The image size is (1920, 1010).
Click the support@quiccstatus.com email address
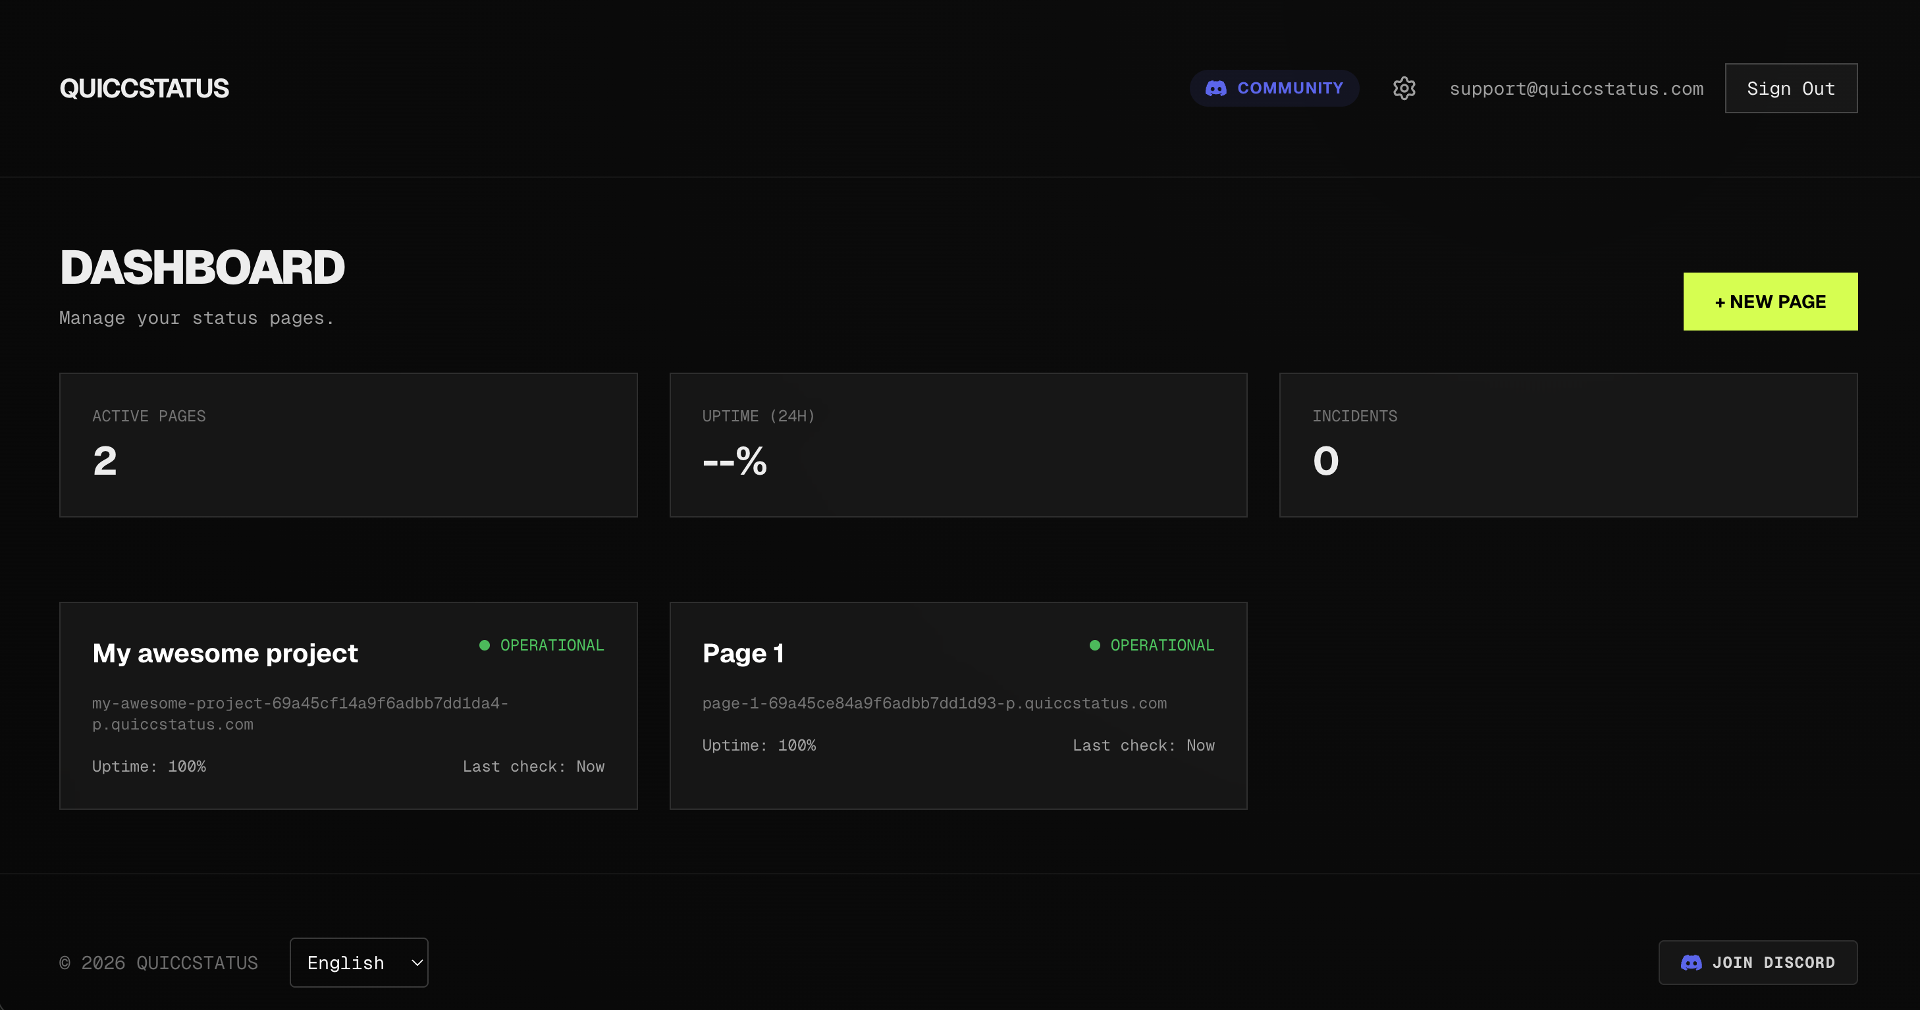(x=1576, y=88)
